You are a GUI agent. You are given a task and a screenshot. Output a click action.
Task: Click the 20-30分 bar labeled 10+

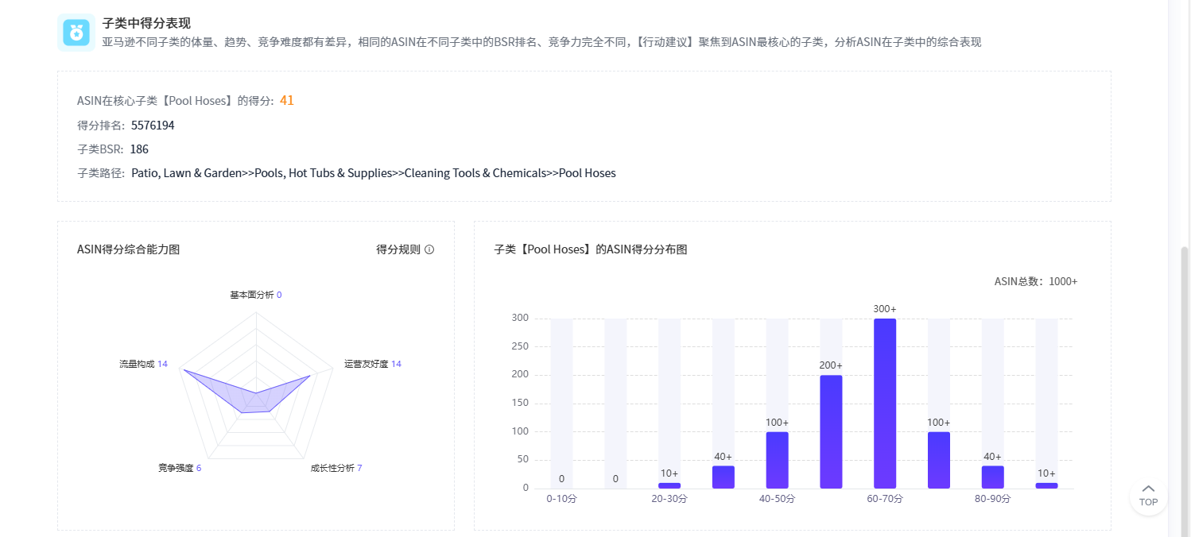point(669,485)
